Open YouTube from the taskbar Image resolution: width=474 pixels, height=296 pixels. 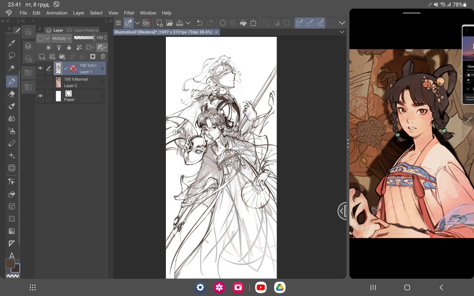click(x=260, y=287)
